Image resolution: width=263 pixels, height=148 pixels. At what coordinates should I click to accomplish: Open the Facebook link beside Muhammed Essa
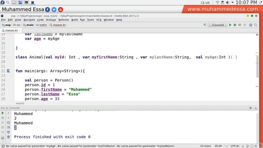pos(48,9)
